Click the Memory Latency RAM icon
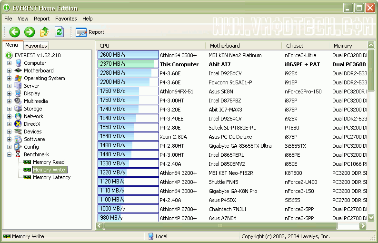Image resolution: width=378 pixels, height=243 pixels. tap(27, 177)
